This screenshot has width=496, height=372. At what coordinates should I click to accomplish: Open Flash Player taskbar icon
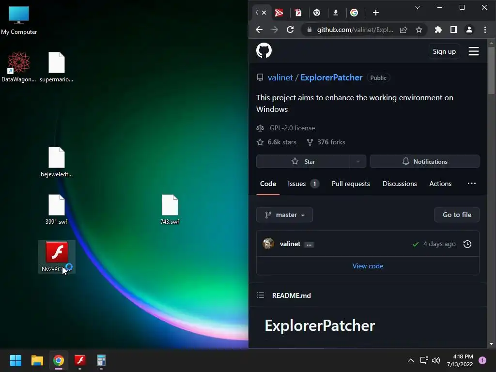point(80,360)
